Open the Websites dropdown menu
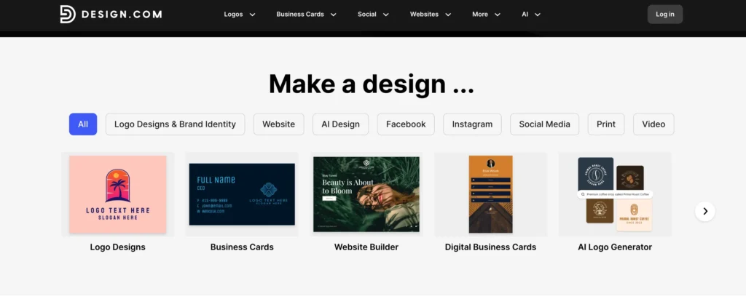Screen dimensions: 746x299 [x=431, y=14]
